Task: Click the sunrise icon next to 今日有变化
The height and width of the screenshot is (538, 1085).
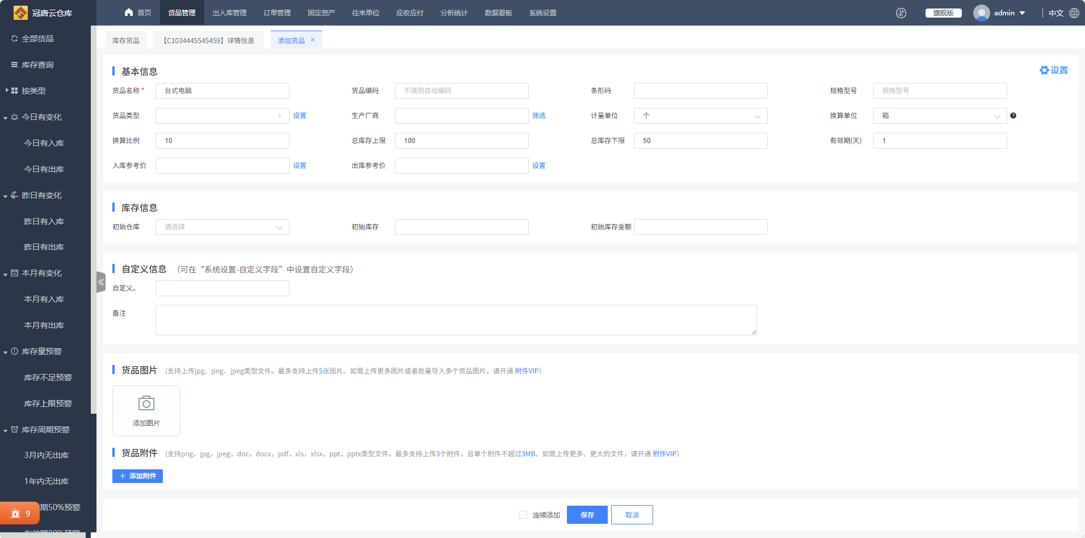Action: (15, 117)
